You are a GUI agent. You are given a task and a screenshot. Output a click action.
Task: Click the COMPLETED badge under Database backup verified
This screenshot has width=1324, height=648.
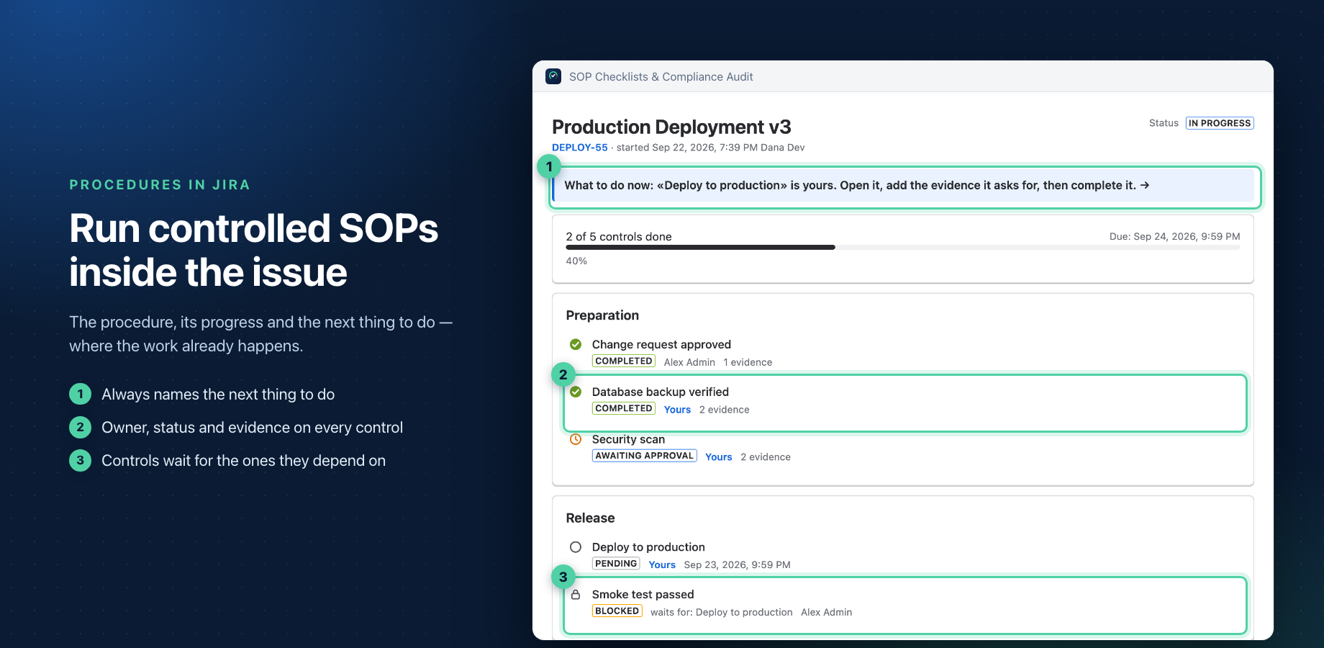(624, 408)
